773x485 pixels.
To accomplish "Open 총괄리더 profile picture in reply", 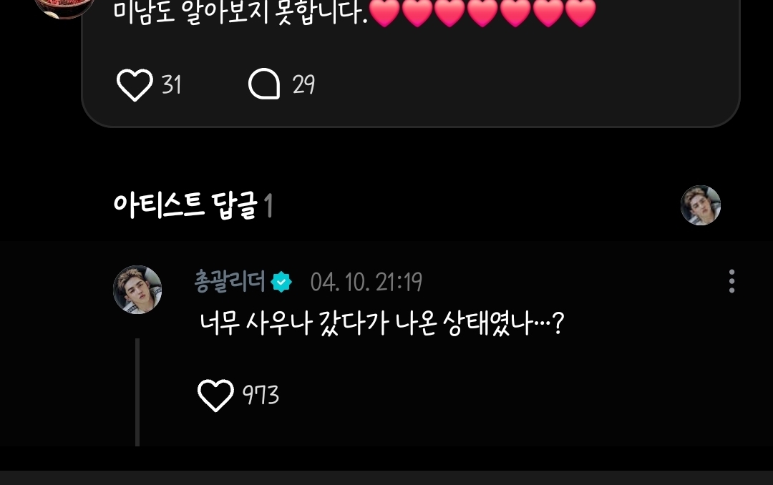I will pos(137,289).
